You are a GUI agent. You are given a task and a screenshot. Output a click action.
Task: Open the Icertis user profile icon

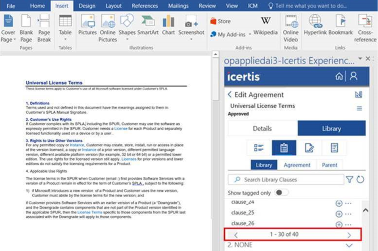pyautogui.click(x=354, y=76)
